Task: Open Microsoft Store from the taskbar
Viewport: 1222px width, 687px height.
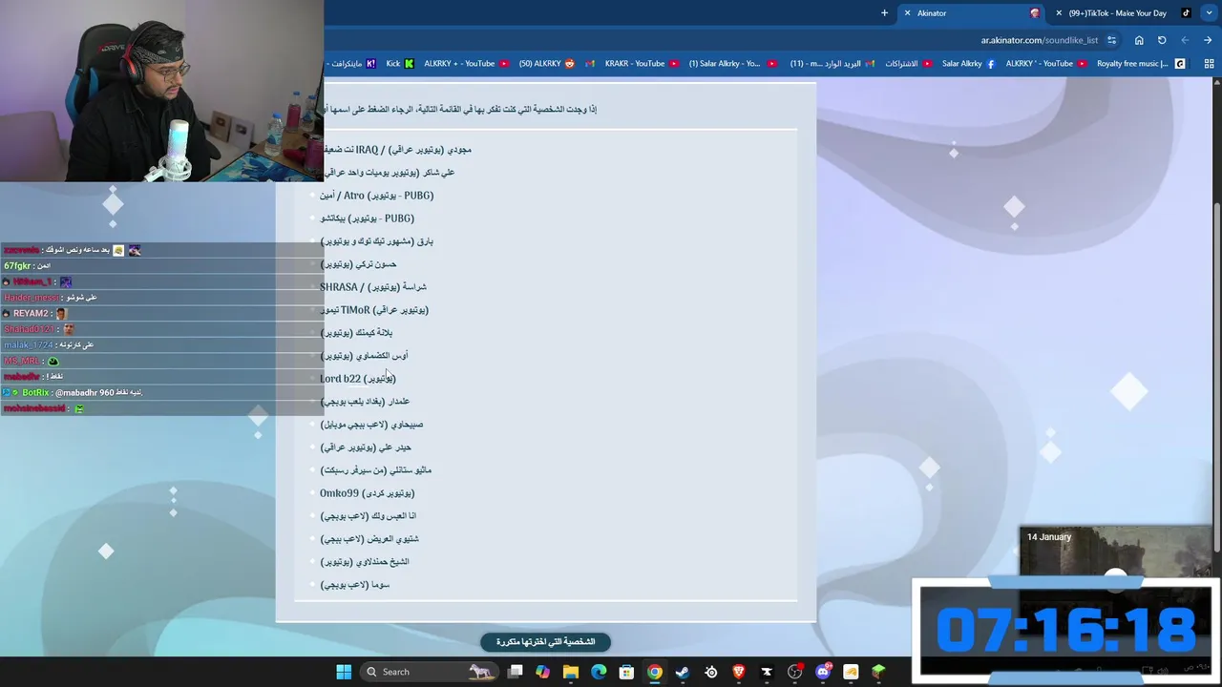Action: coord(626,672)
